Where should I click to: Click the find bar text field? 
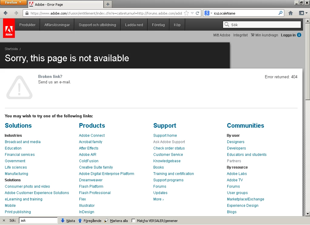pos(38,220)
